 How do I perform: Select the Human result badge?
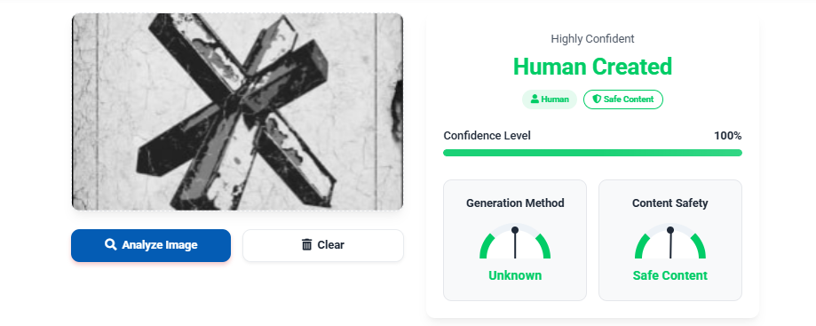point(550,99)
